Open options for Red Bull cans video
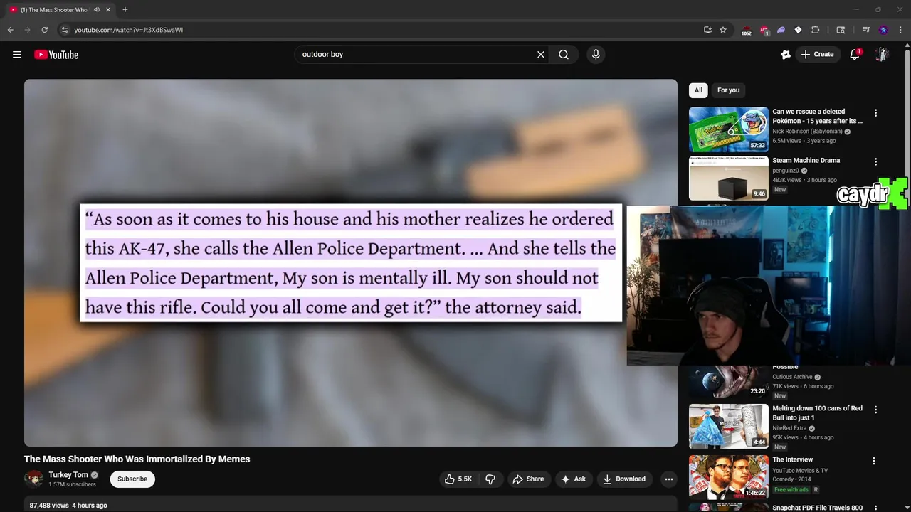This screenshot has height=512, width=911. tap(875, 410)
